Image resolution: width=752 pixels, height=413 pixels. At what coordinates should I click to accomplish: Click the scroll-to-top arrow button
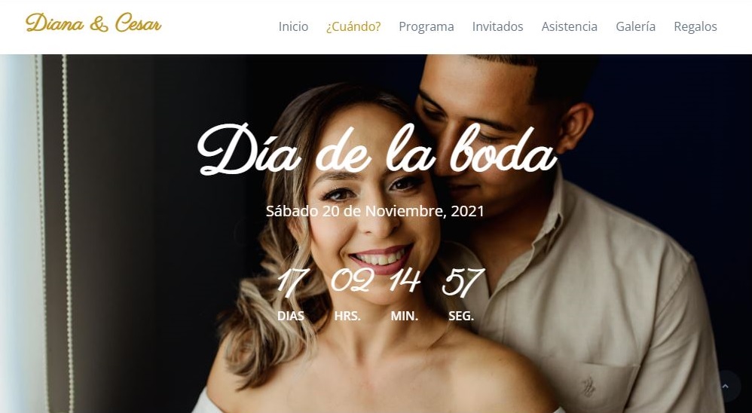click(725, 386)
